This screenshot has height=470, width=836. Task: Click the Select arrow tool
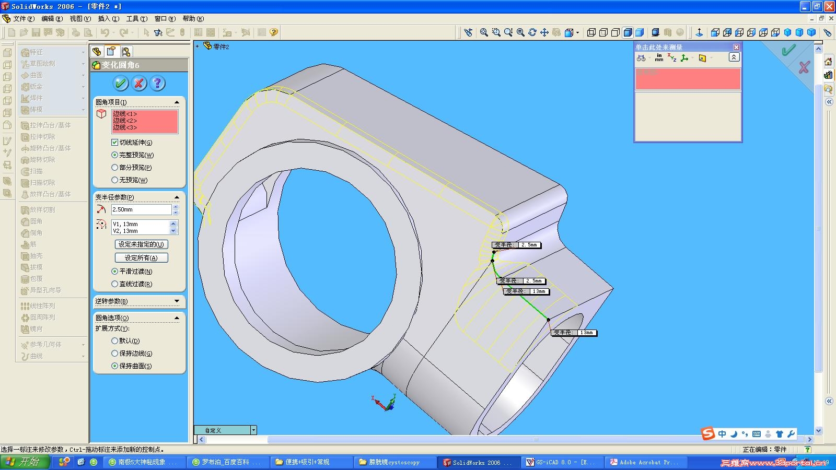pos(146,32)
